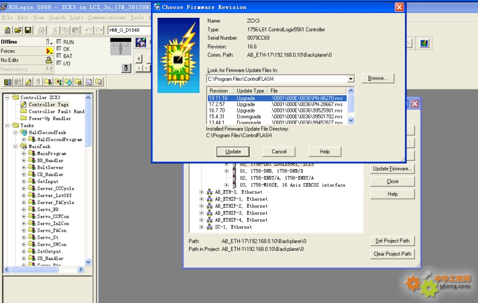Click folder with program block icon in lower toolbar
The height and width of the screenshot is (303, 478).
click(48, 82)
